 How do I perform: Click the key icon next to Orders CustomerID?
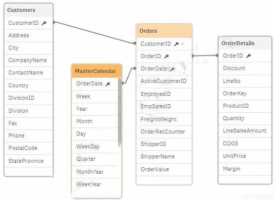point(176,44)
